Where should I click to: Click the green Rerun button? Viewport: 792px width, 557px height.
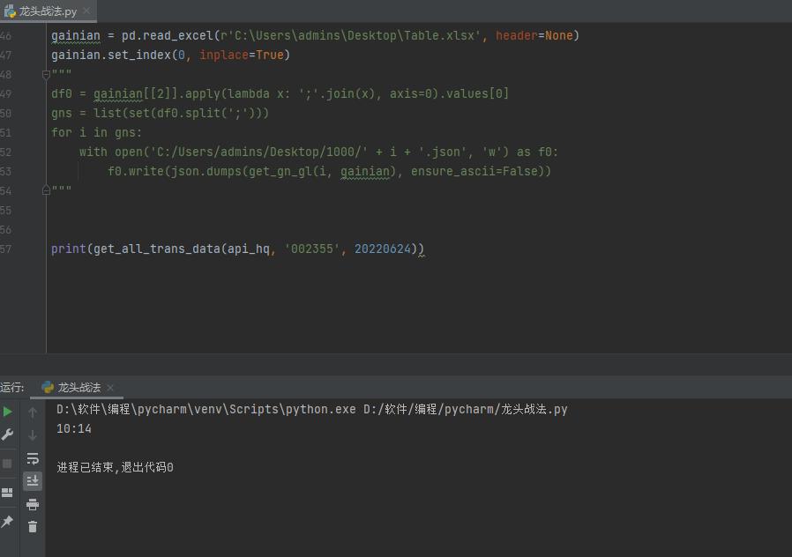[x=8, y=412]
